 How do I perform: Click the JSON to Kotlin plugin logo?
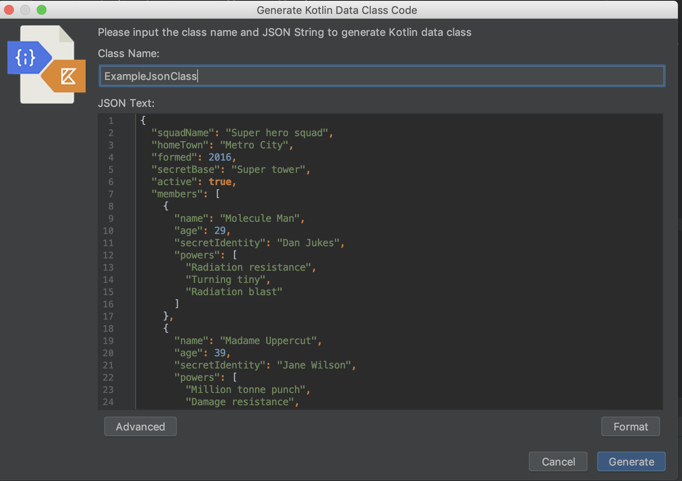46,64
